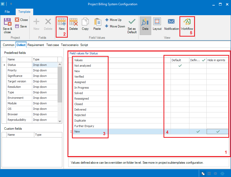Switch to the Requirement tab
231x177 pixels.
point(36,45)
